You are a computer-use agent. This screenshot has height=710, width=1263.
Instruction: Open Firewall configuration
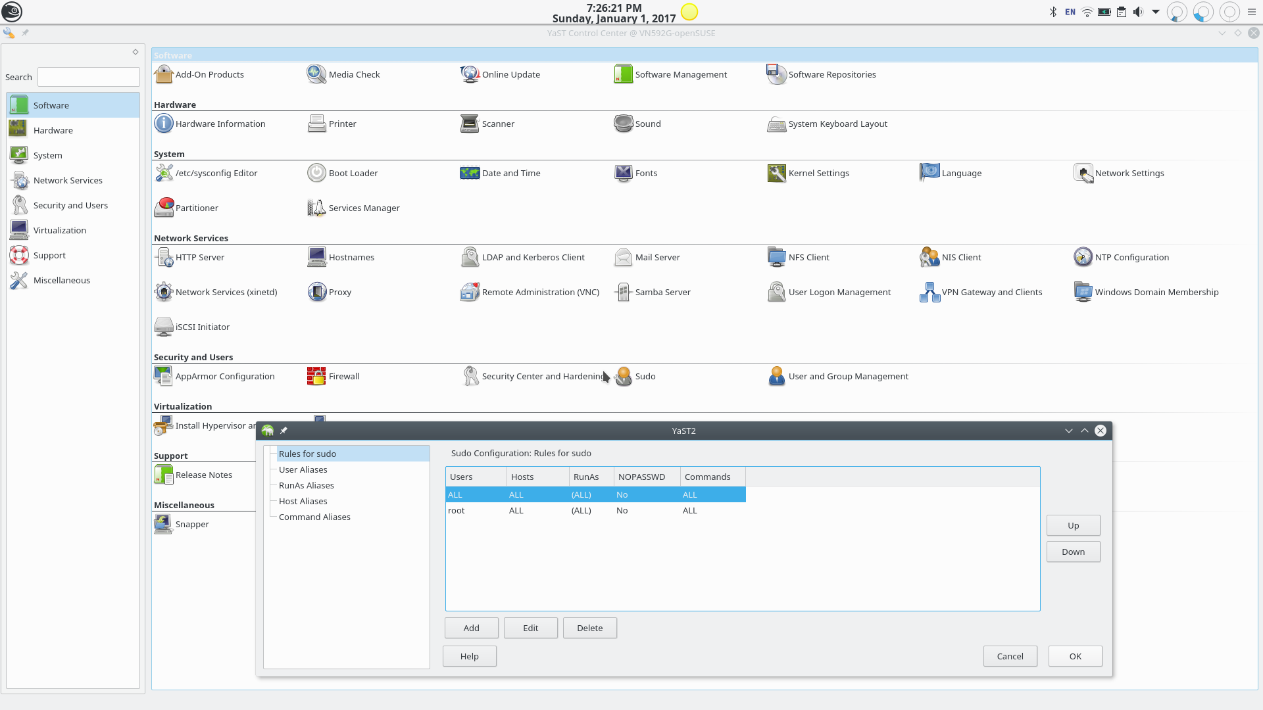pyautogui.click(x=333, y=376)
